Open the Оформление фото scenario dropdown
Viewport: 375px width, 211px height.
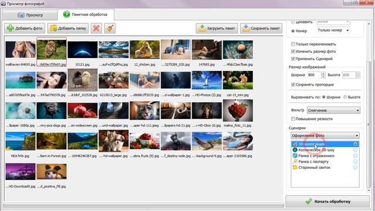coord(325,135)
